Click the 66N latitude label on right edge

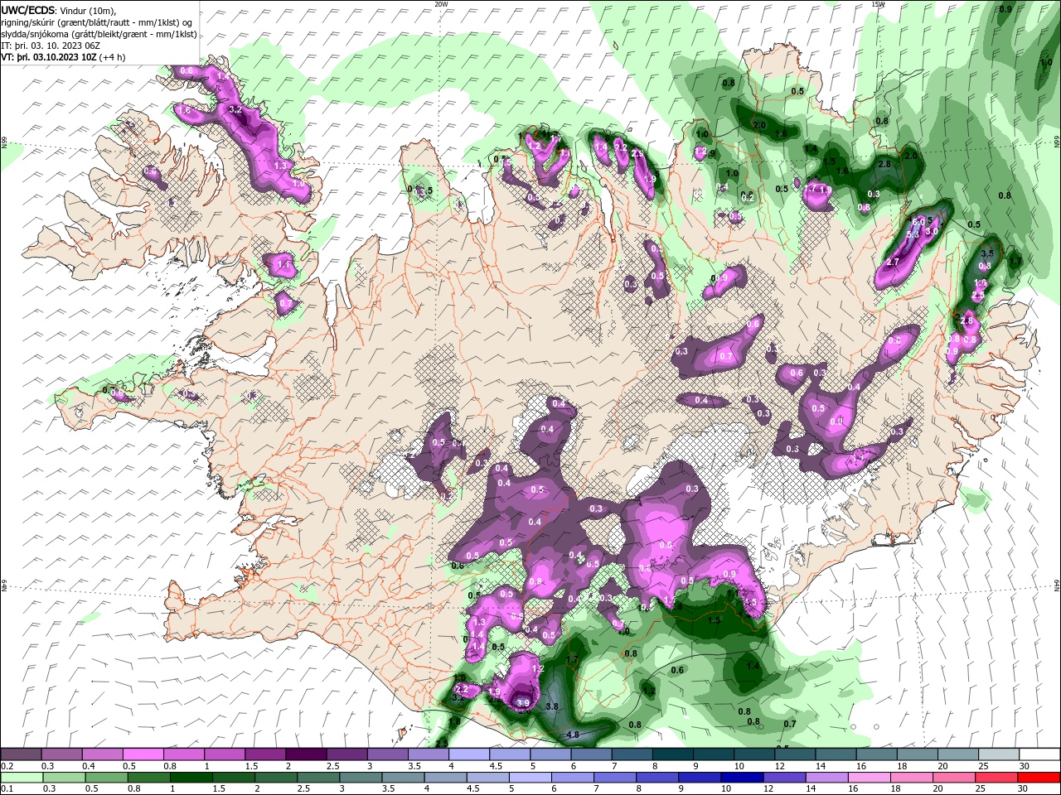click(x=1057, y=142)
